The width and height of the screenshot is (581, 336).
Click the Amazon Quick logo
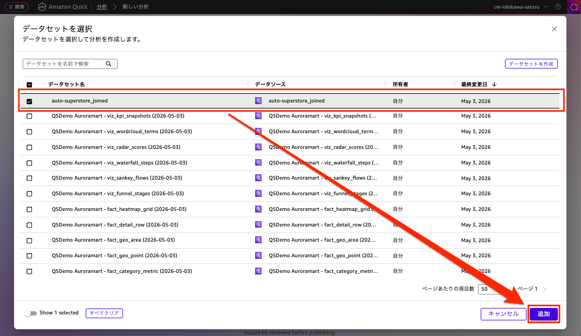[x=63, y=6]
